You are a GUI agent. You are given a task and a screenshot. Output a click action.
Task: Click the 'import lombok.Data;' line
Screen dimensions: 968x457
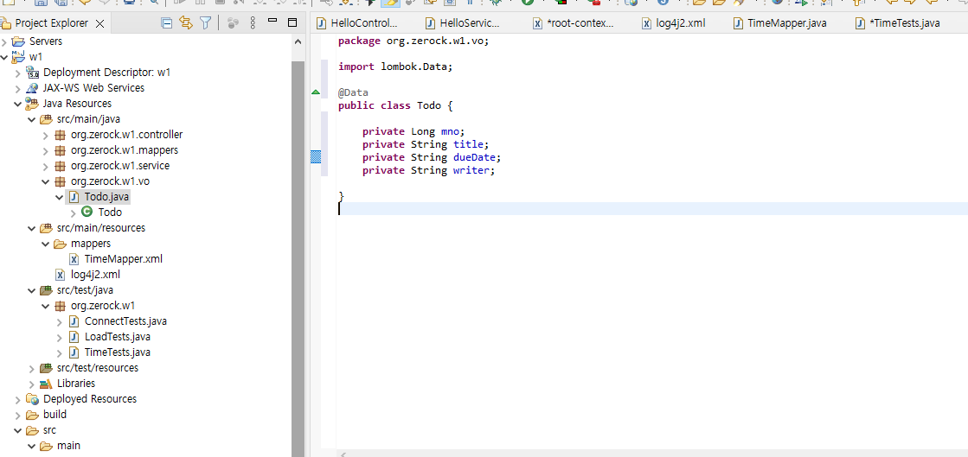coord(395,67)
